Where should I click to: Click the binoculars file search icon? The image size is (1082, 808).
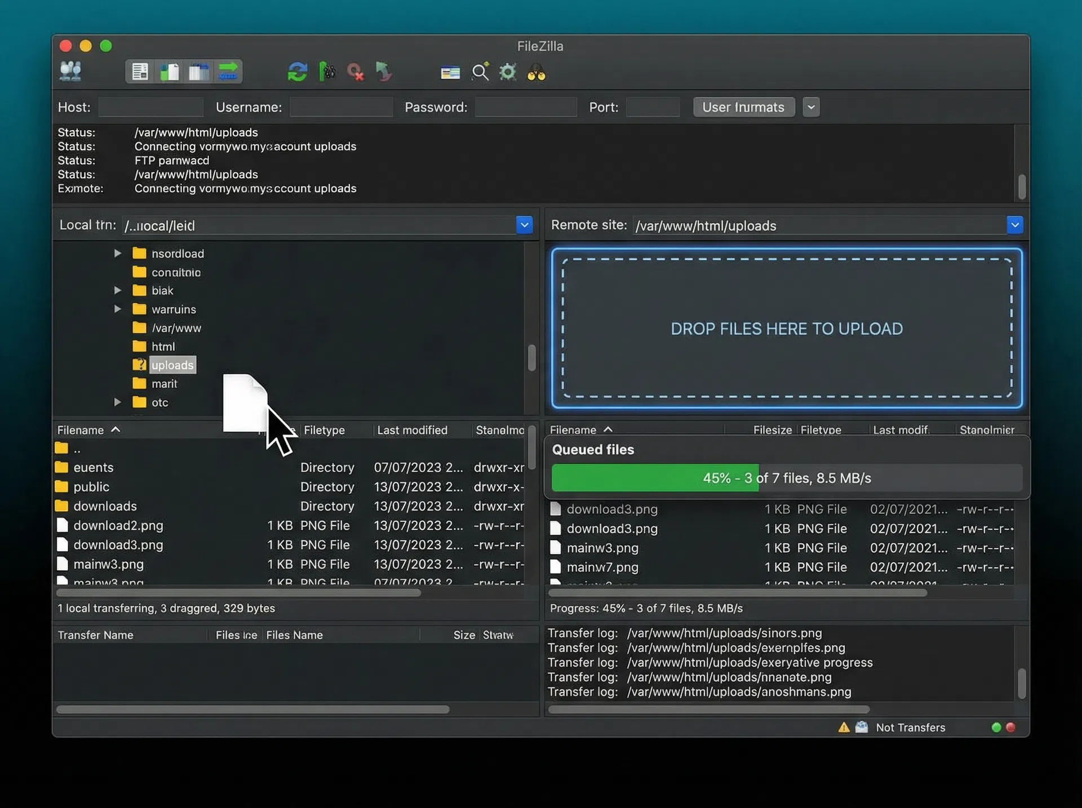point(536,73)
